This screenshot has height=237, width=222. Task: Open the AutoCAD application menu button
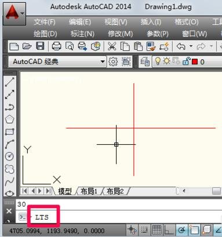(14, 14)
